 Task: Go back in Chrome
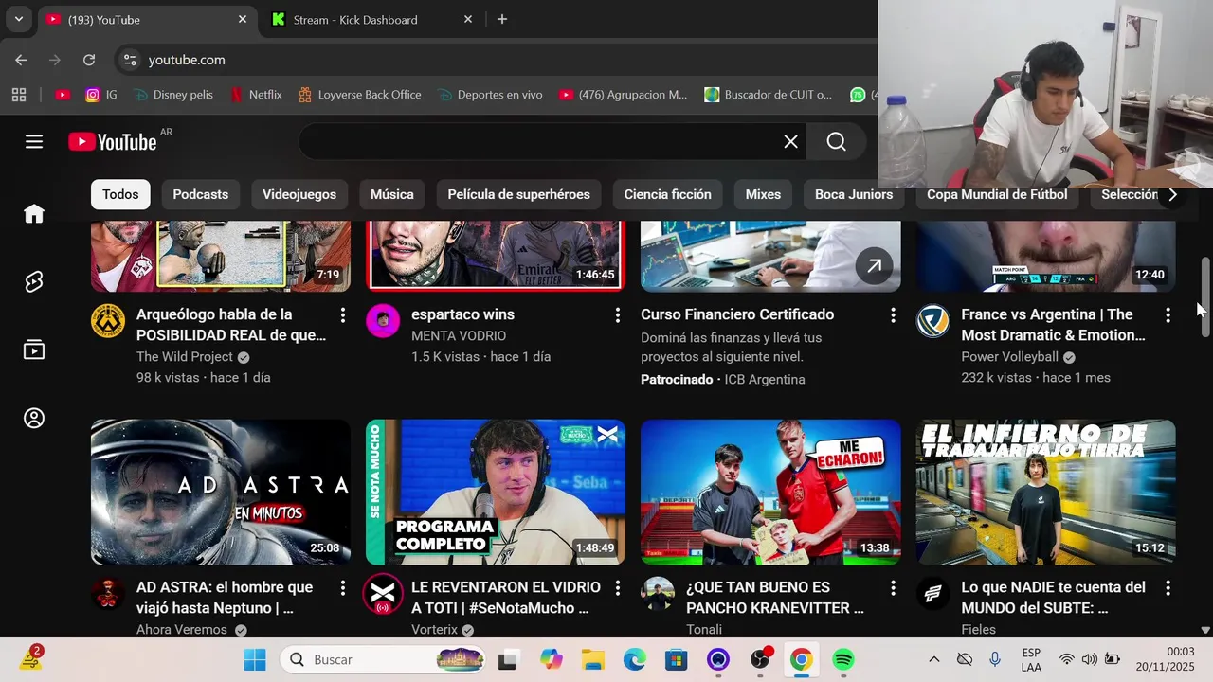coord(21,60)
